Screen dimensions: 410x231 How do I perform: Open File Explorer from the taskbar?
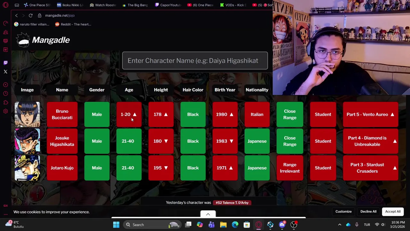pyautogui.click(x=223, y=225)
